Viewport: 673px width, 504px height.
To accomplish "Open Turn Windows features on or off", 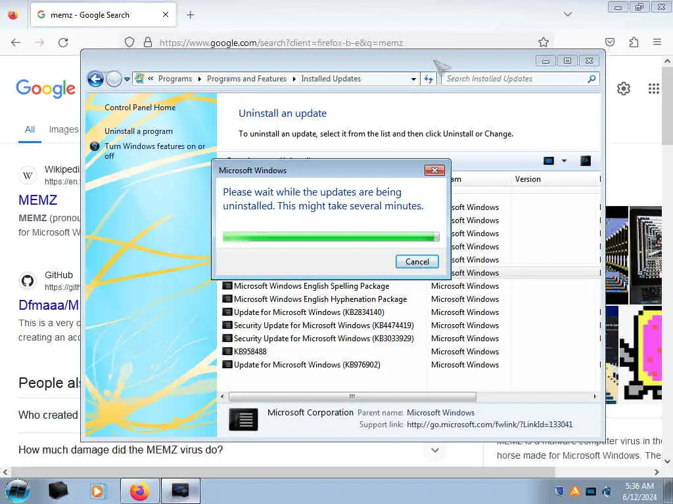I will (x=155, y=151).
